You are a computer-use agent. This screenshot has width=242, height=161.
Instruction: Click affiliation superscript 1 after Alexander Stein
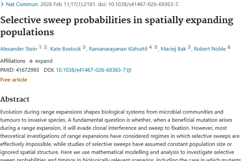pos(40,47)
